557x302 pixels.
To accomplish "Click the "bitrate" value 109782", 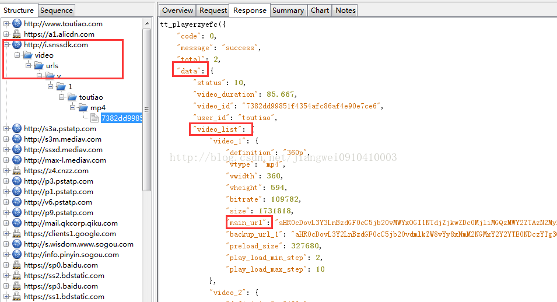I will point(285,199).
